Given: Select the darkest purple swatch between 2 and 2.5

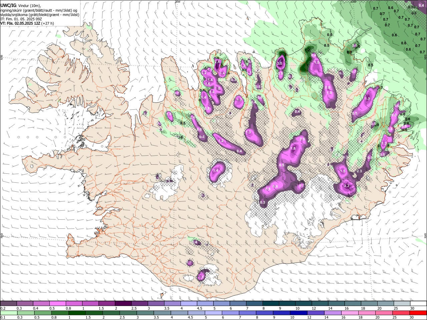Looking at the screenshot, I should [123, 304].
